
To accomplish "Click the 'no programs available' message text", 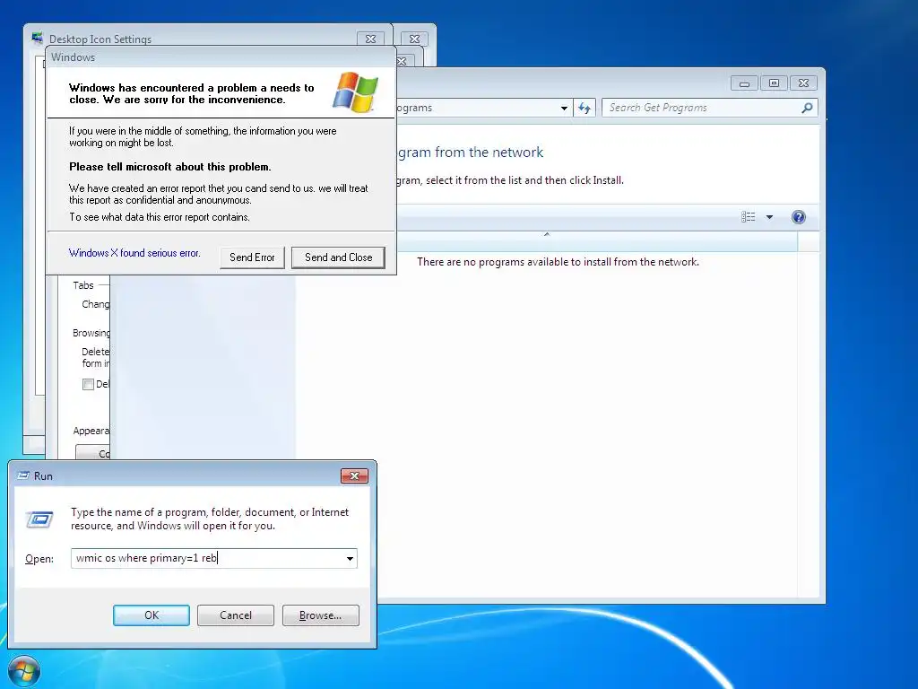I will coord(558,262).
